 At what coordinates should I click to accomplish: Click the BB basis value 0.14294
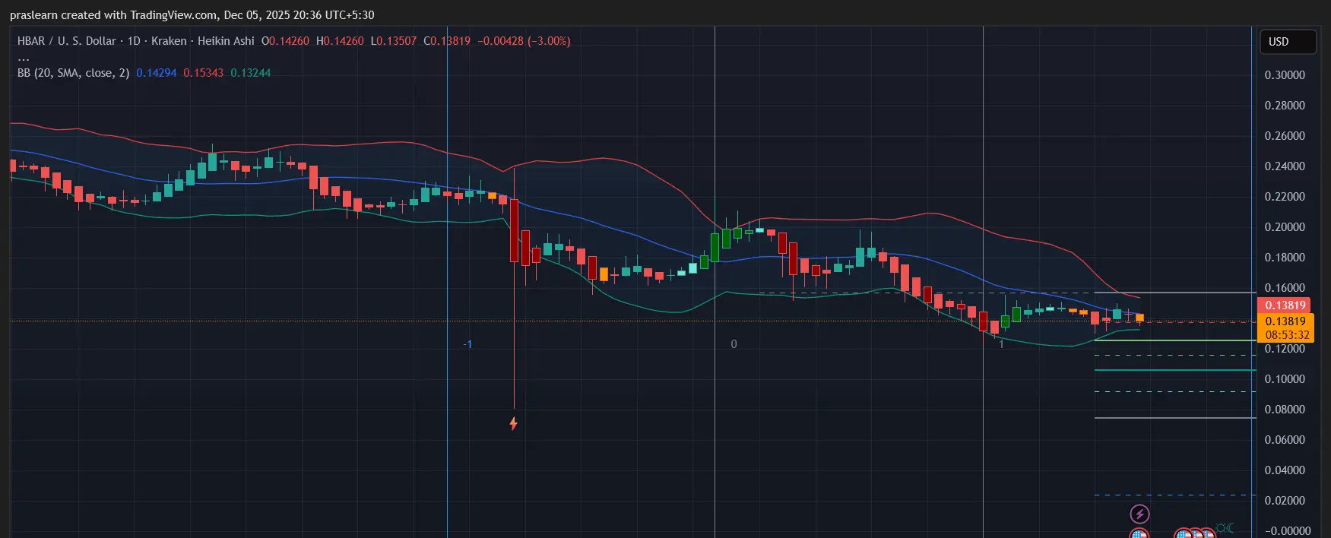(156, 73)
